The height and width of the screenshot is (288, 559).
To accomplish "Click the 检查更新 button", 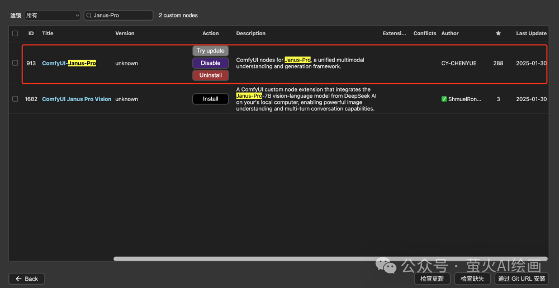I will click(x=432, y=279).
